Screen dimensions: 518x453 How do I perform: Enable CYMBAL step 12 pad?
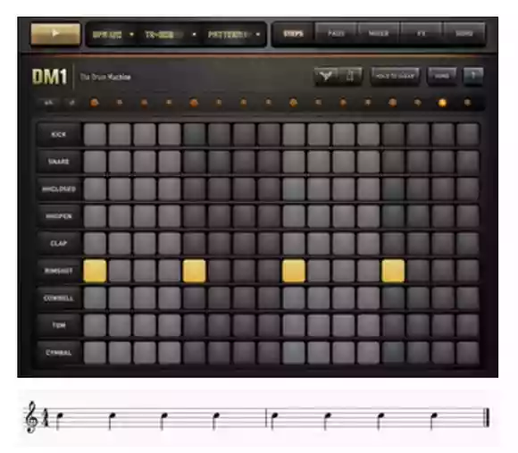coord(368,353)
